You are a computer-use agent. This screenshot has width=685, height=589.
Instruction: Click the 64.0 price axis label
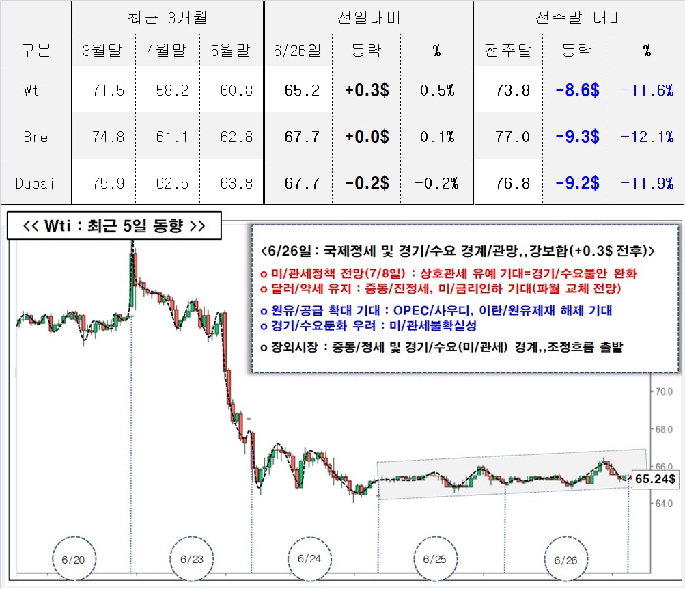pos(664,504)
